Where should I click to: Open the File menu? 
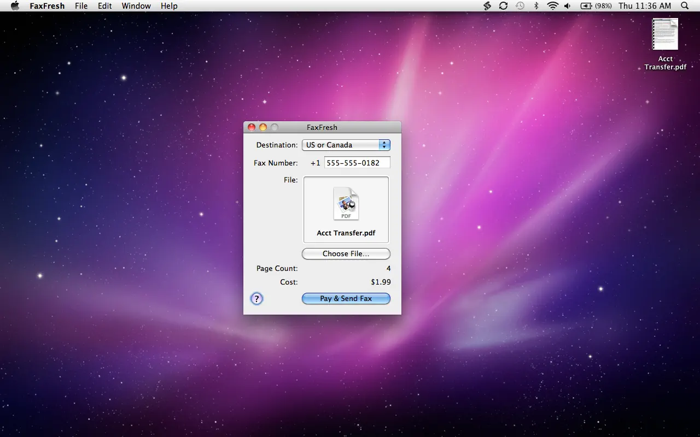pyautogui.click(x=81, y=5)
